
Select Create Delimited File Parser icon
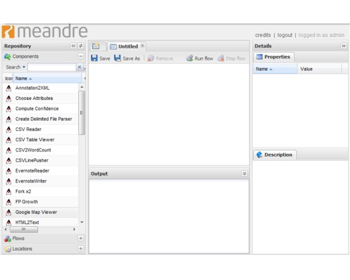pyautogui.click(x=9, y=119)
